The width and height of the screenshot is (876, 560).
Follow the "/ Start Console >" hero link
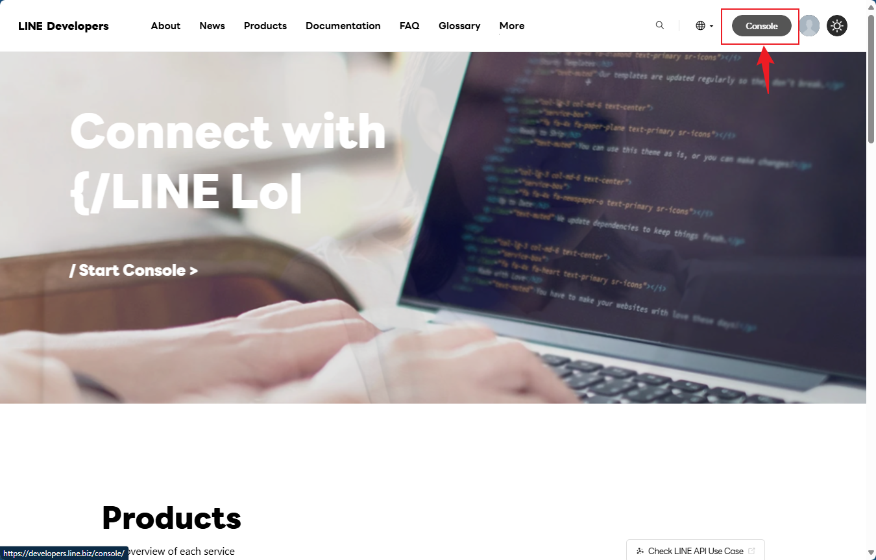tap(134, 270)
